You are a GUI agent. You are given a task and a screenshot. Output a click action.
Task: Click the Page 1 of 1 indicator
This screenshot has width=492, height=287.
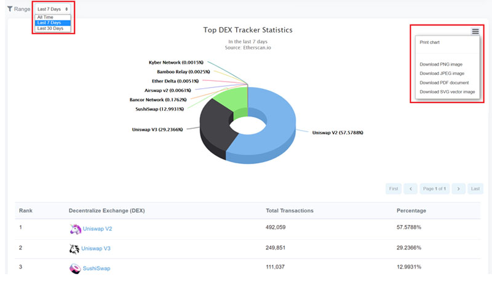point(434,189)
